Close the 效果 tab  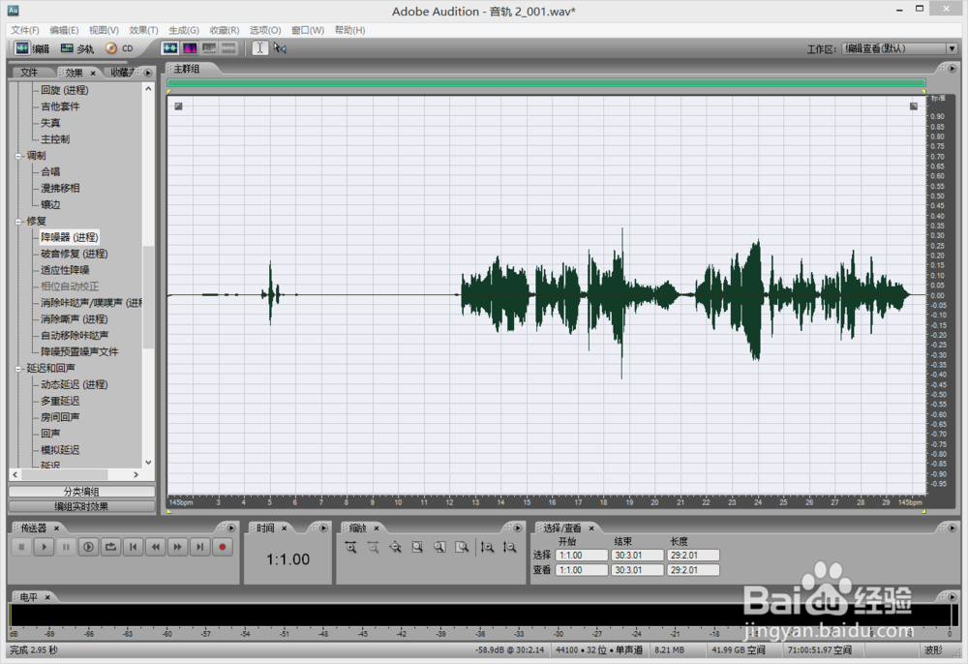(x=93, y=73)
